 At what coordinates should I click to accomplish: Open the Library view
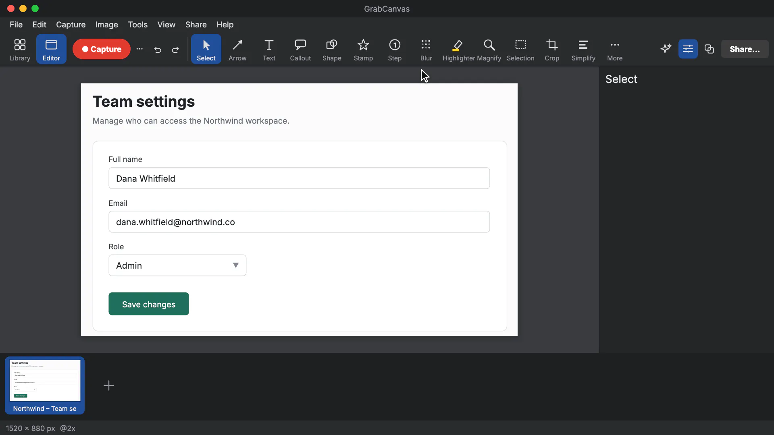tap(20, 49)
